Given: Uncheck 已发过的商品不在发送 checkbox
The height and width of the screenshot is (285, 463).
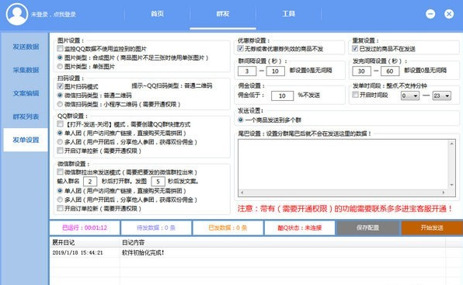Looking at the screenshot, I should 355,48.
